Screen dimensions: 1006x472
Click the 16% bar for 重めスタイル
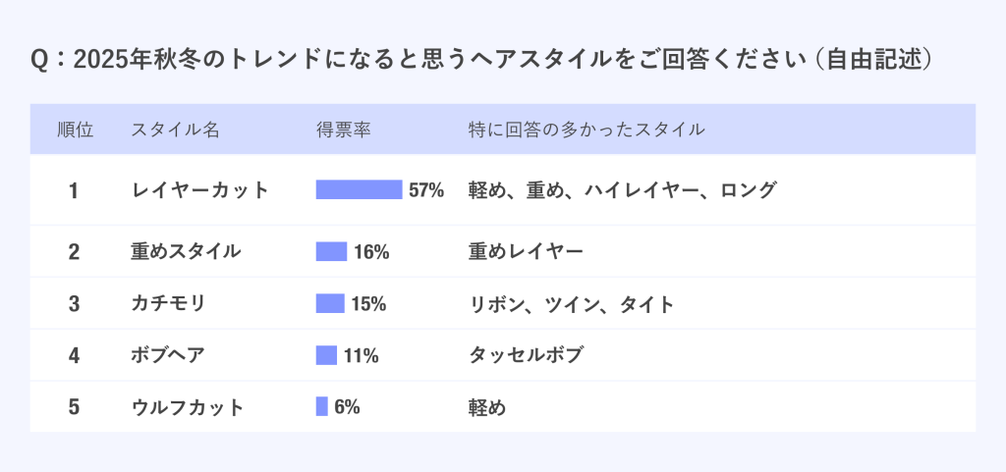[331, 251]
